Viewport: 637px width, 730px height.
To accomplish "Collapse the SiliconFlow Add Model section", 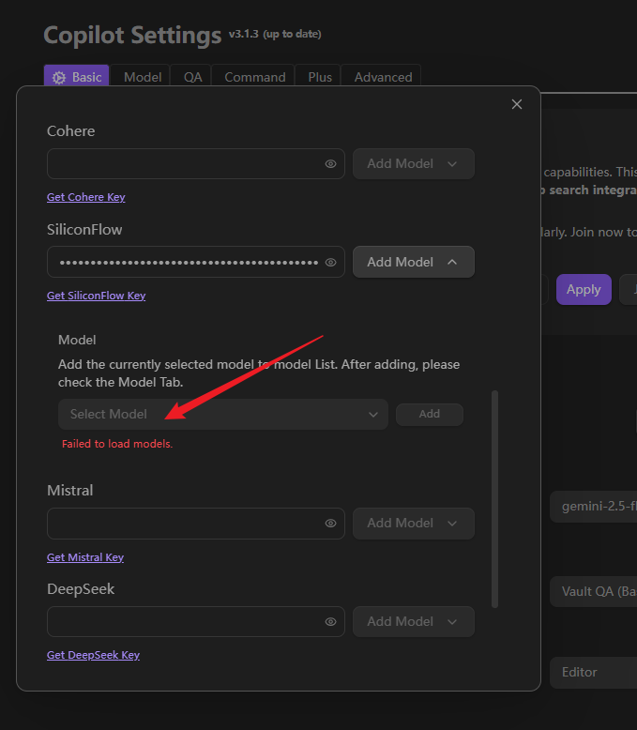I will [413, 262].
